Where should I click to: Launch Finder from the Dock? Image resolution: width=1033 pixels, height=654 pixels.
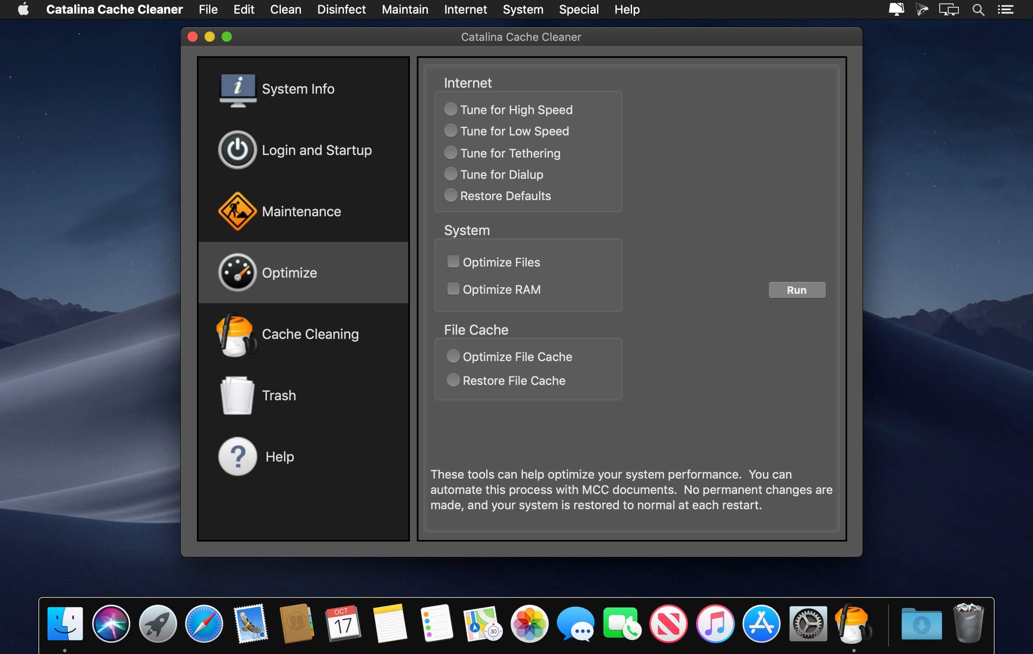65,624
